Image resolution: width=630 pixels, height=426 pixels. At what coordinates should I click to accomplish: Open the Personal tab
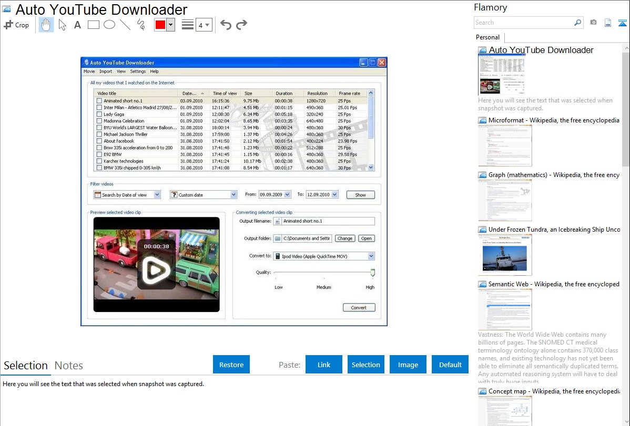(487, 37)
